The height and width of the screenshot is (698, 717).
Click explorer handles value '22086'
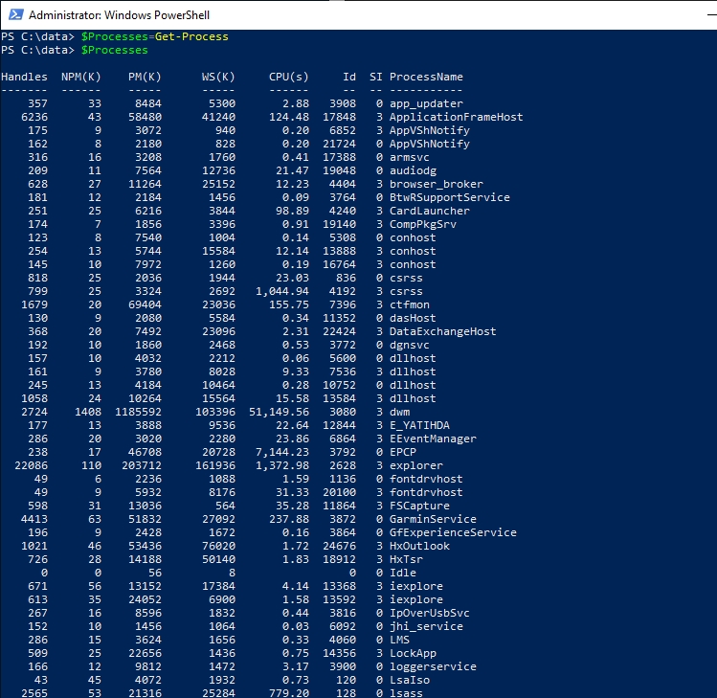click(31, 465)
